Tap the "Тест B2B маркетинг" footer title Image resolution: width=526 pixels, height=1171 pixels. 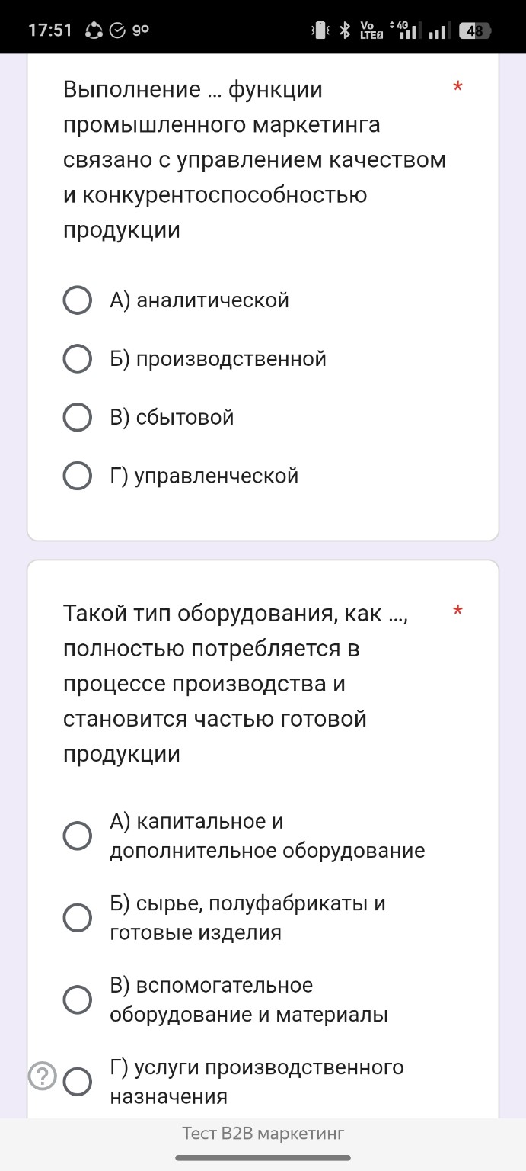(x=263, y=1134)
